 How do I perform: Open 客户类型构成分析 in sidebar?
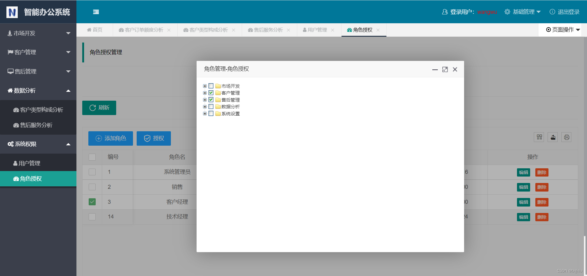[38, 110]
